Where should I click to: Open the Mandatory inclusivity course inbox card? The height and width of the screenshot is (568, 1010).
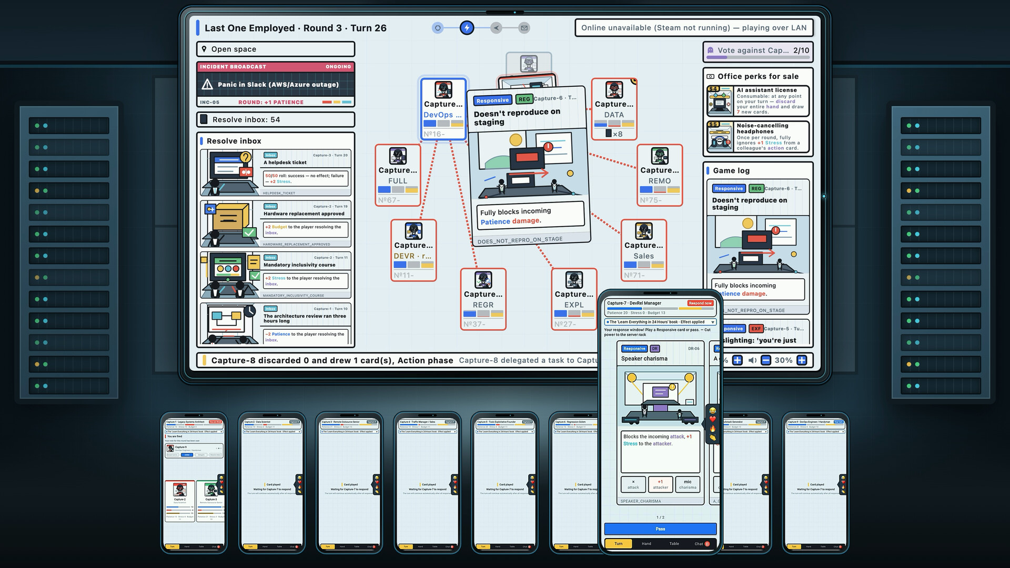(276, 275)
